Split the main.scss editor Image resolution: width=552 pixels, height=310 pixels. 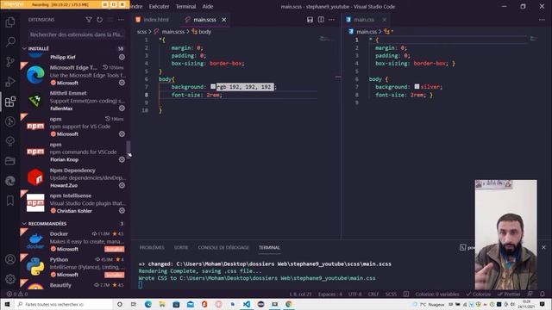pos(321,20)
